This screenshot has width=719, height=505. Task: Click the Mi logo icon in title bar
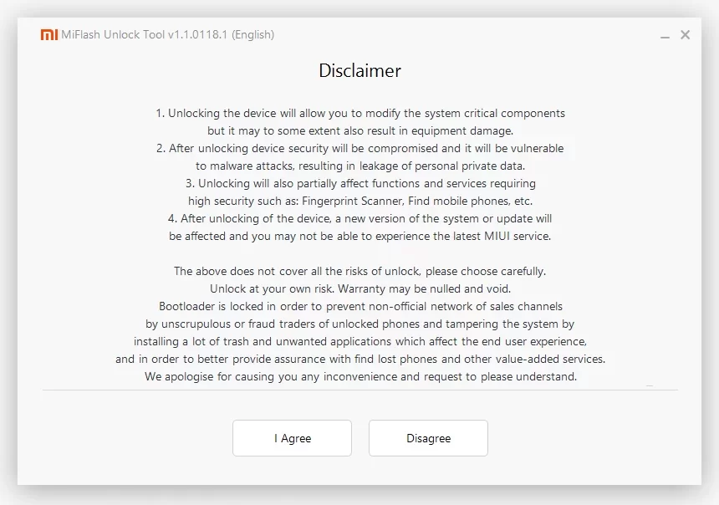(x=49, y=35)
